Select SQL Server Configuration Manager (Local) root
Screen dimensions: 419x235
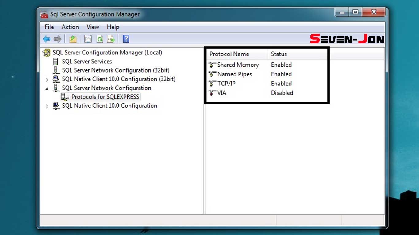[107, 53]
